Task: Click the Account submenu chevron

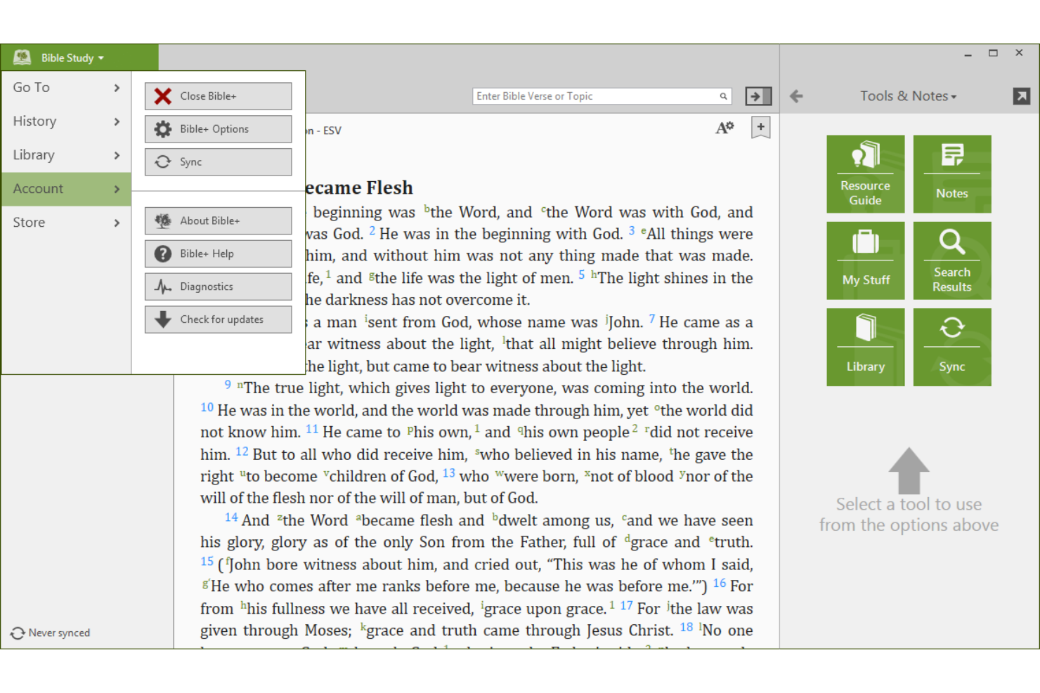Action: pyautogui.click(x=117, y=189)
